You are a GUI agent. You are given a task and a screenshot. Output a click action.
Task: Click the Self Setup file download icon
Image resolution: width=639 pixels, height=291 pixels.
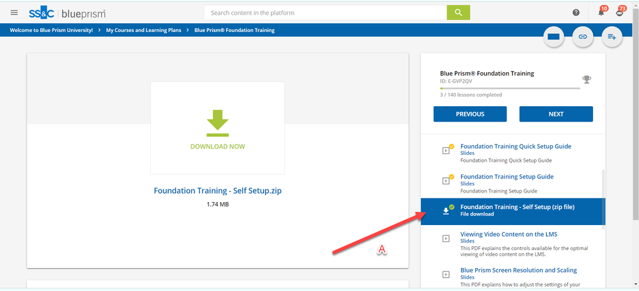(x=446, y=210)
